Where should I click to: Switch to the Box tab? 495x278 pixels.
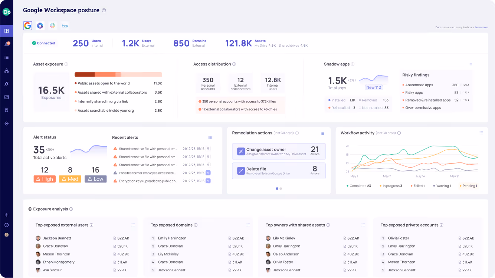point(65,26)
